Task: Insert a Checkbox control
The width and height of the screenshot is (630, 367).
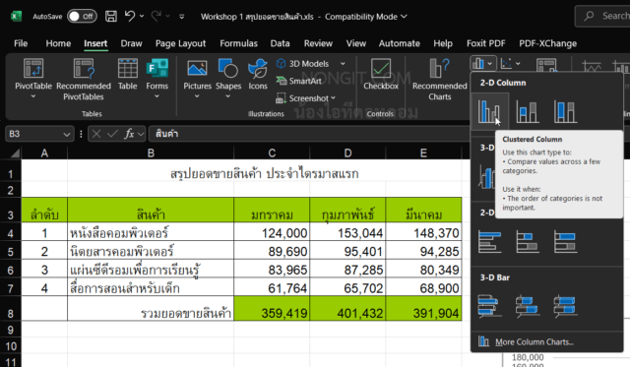Action: [x=381, y=74]
